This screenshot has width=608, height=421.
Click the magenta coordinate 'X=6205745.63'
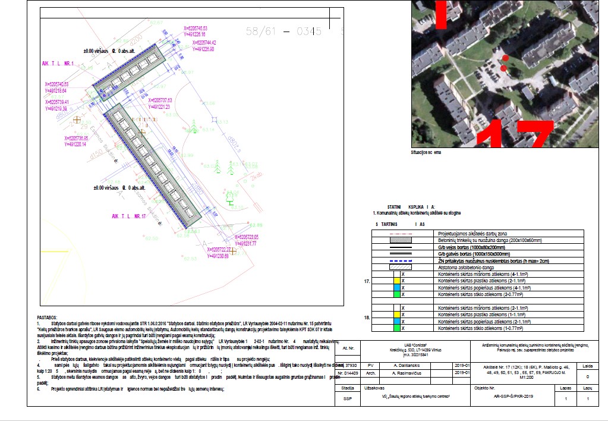(x=196, y=29)
